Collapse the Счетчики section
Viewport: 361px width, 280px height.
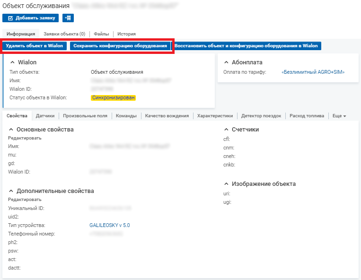pos(226,130)
